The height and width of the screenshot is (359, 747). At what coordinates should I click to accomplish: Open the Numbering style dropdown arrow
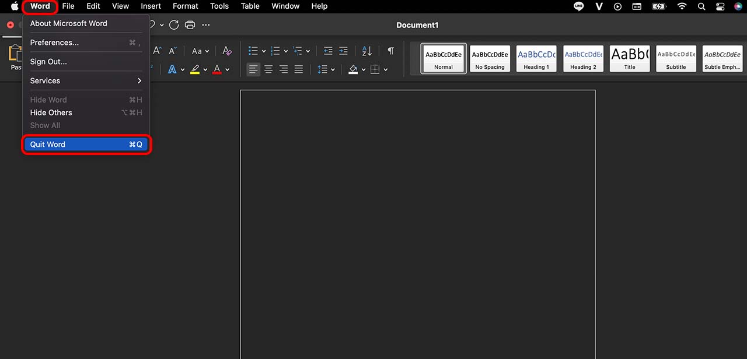[286, 51]
